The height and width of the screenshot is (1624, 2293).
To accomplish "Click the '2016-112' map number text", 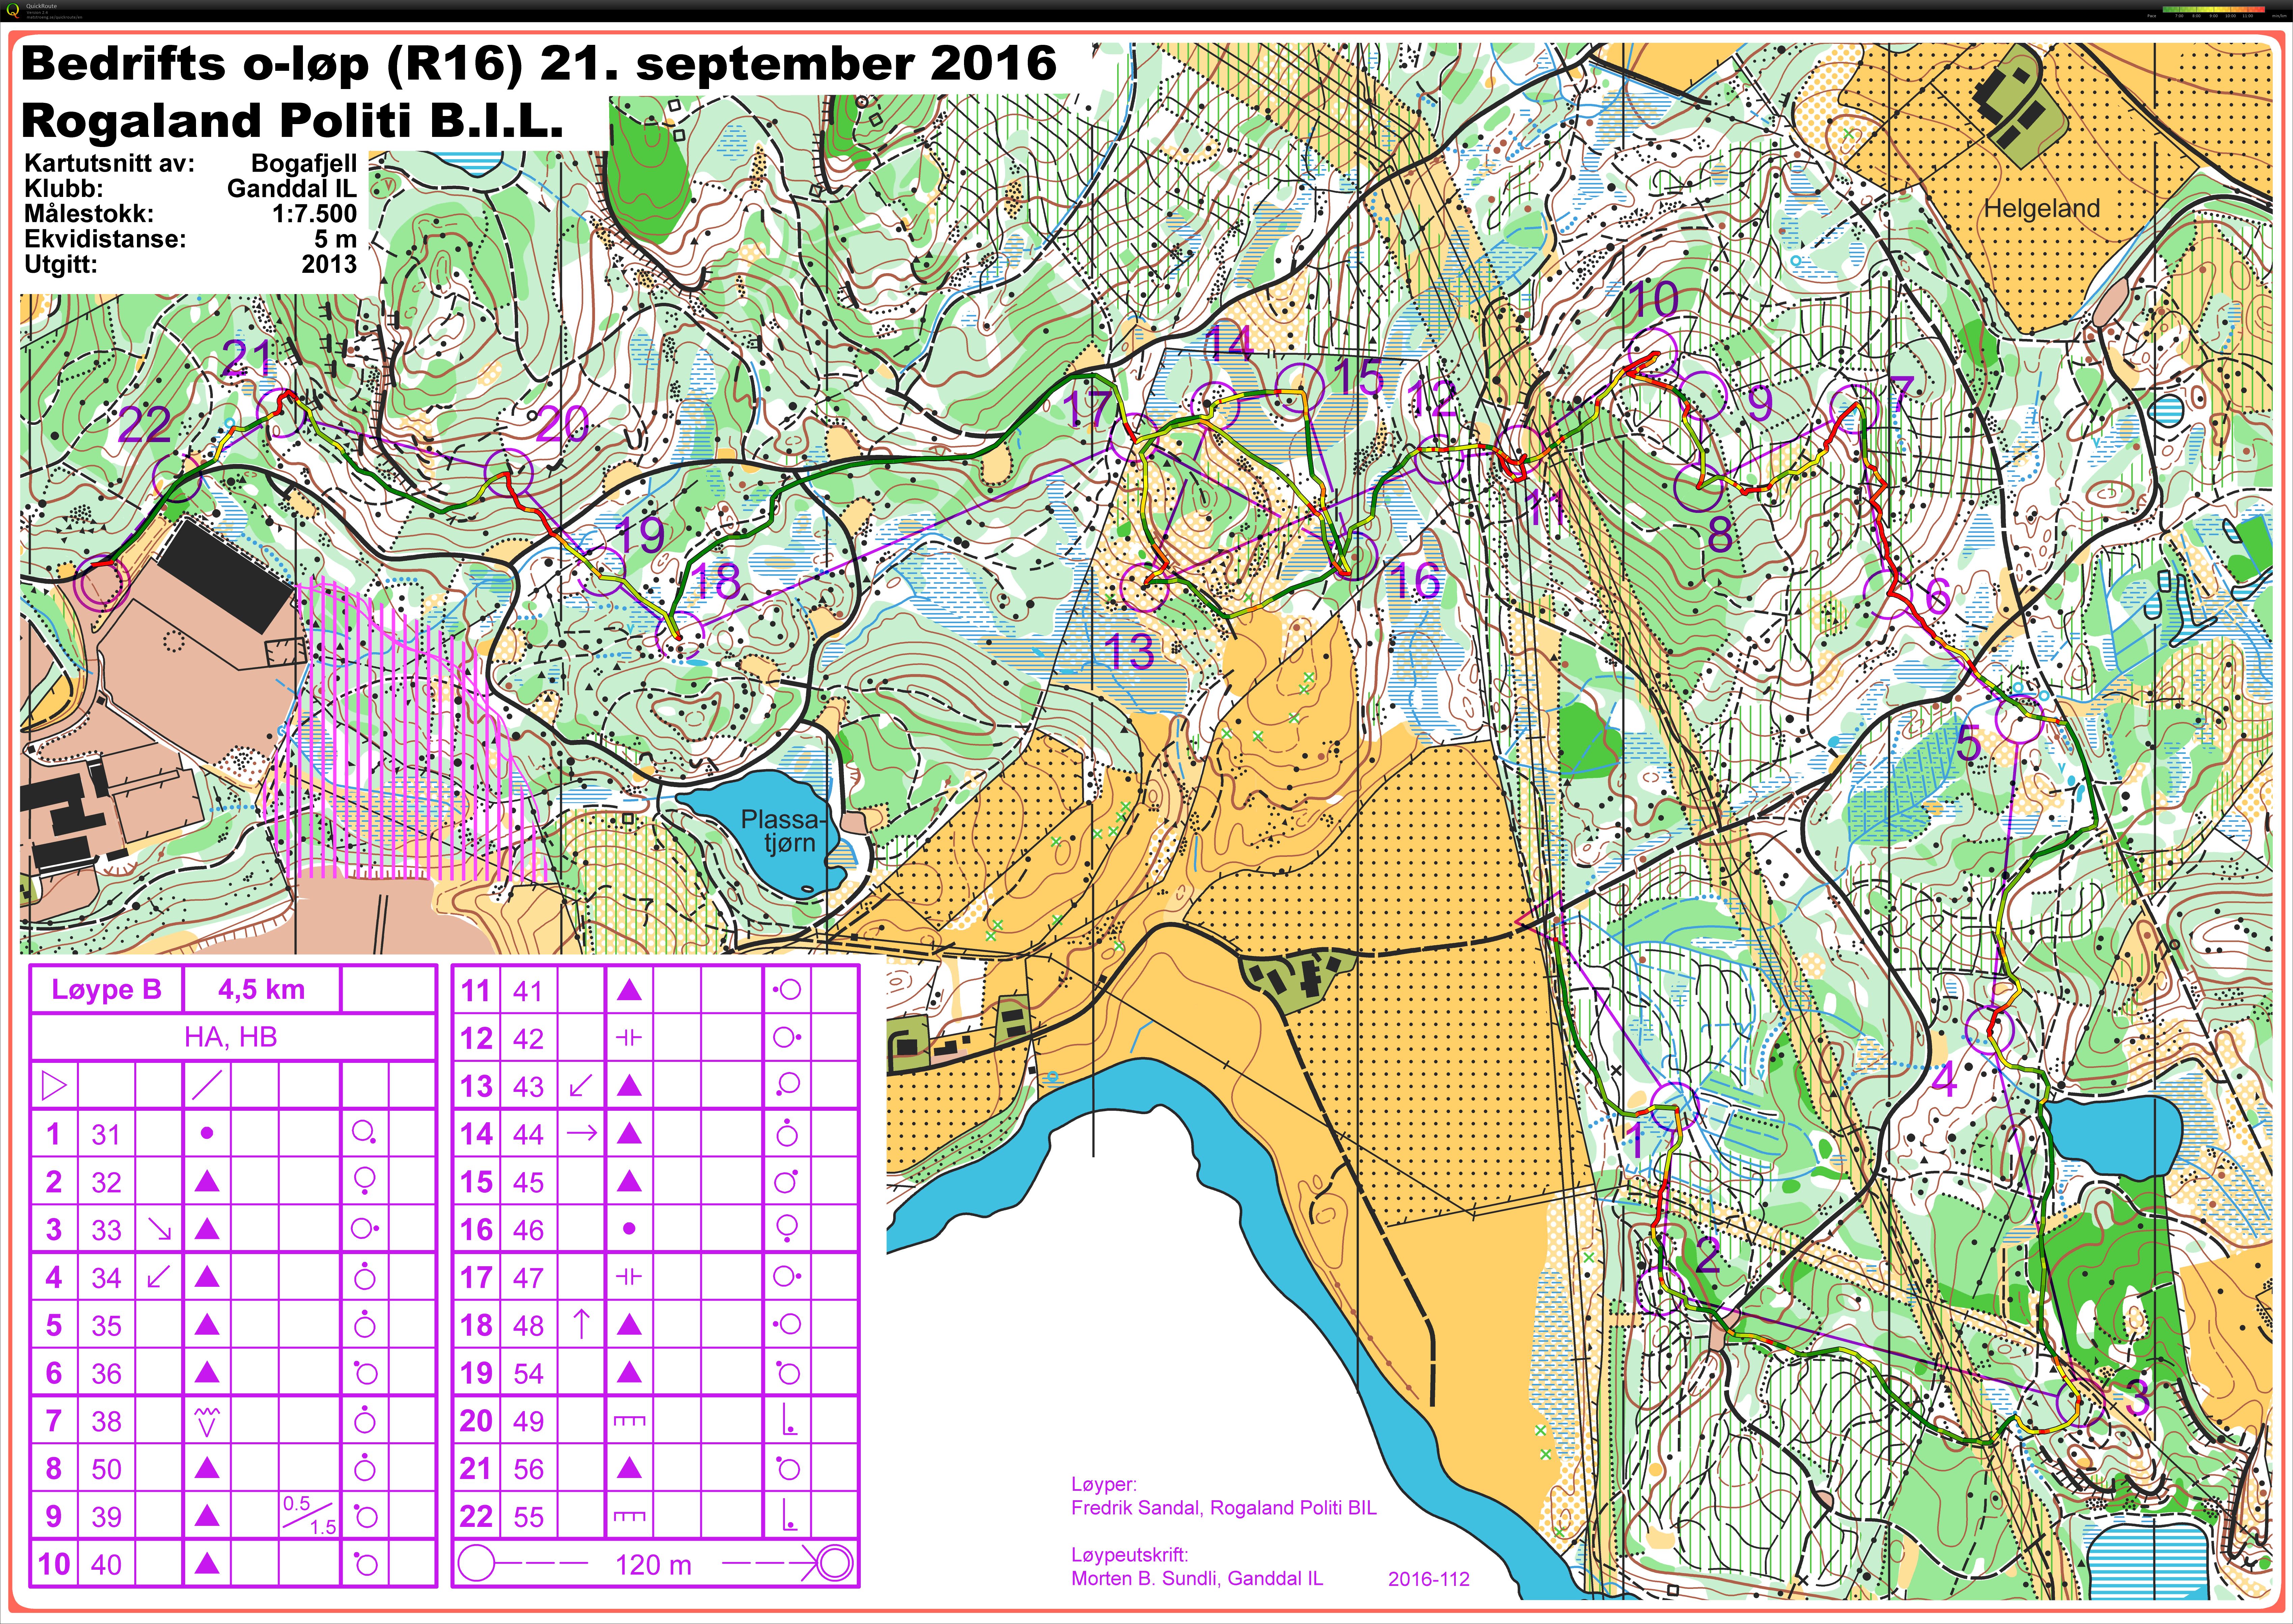I will (1429, 1579).
